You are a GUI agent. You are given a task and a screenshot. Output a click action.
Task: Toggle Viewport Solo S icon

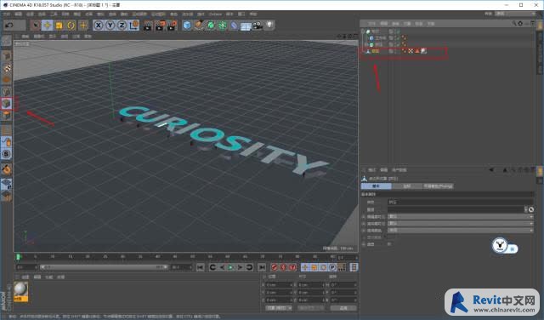tap(6, 154)
